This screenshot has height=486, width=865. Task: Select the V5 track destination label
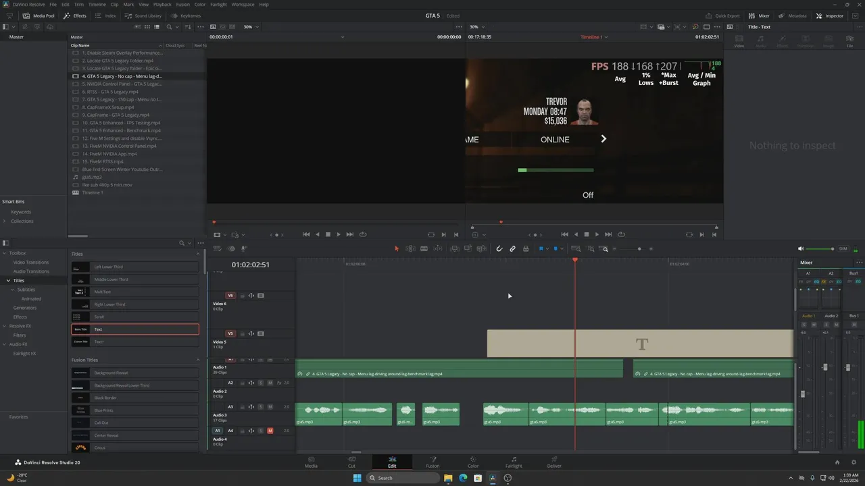230,333
